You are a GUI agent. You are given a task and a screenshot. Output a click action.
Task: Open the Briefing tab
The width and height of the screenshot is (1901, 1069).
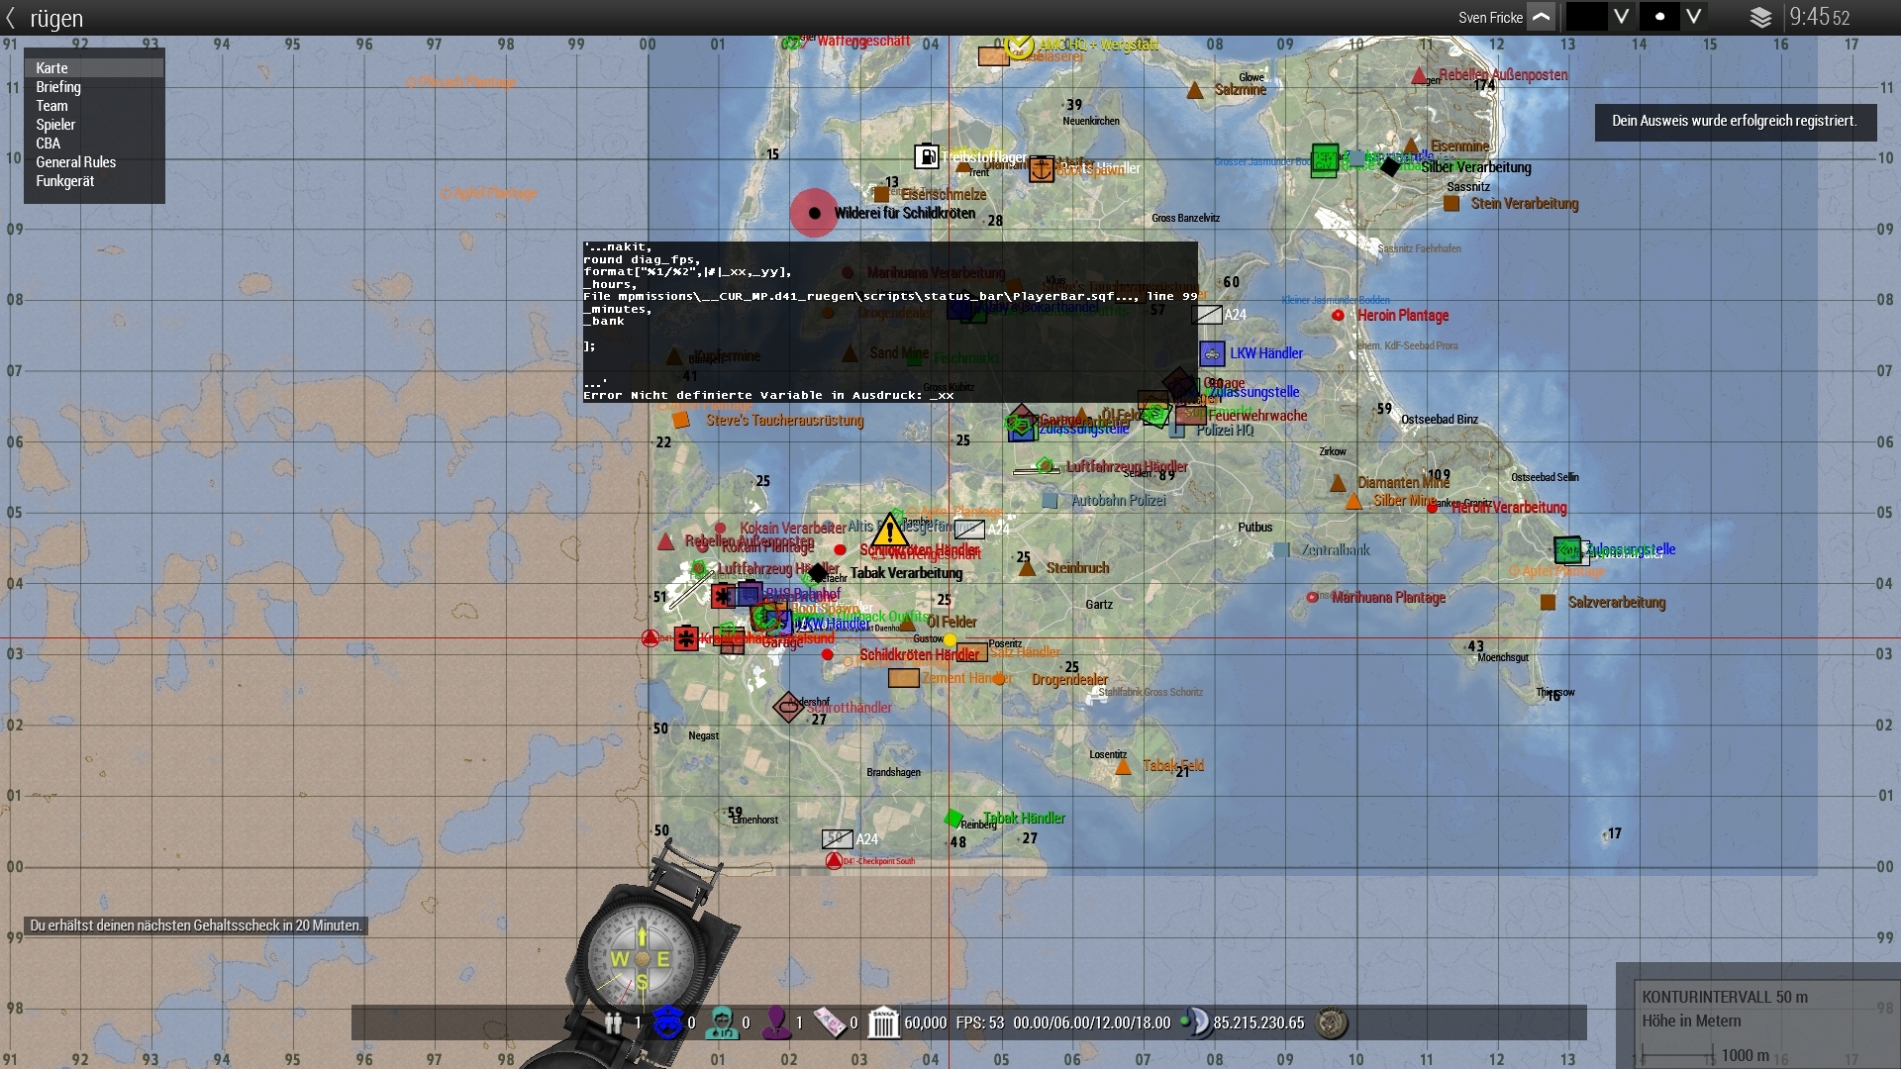point(58,87)
